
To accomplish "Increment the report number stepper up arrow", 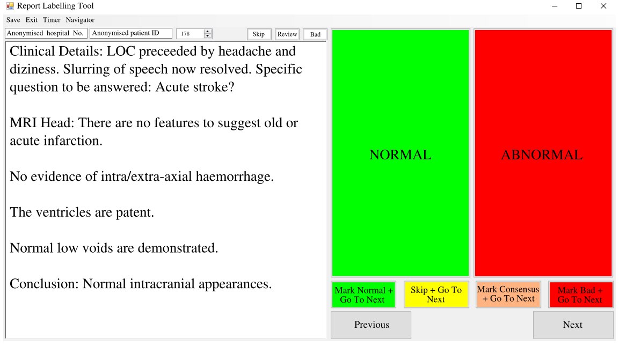I will tap(208, 32).
